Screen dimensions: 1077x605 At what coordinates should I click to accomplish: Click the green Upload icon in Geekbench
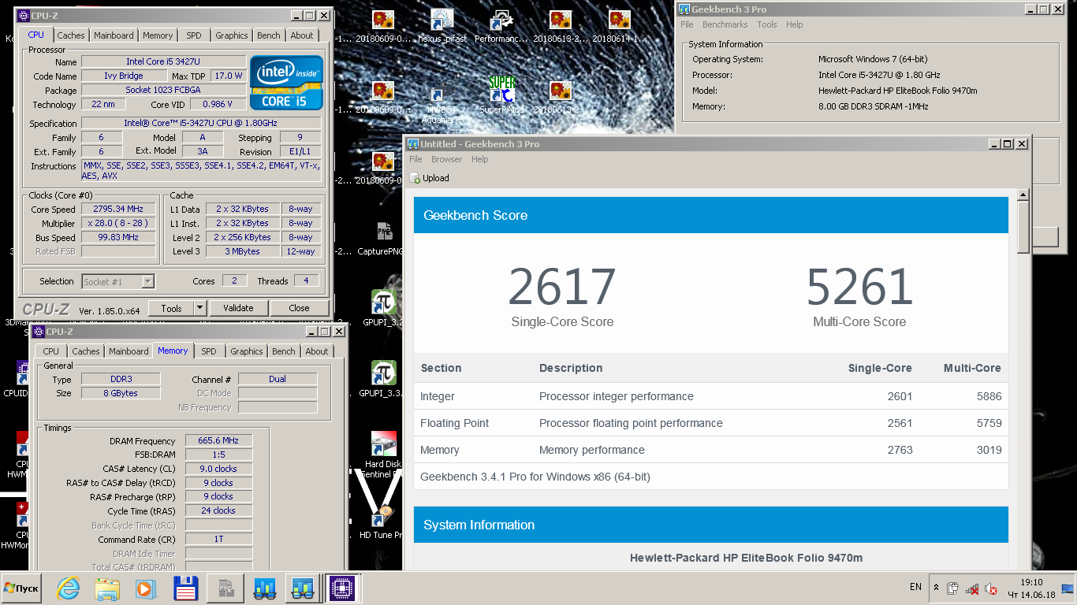[x=416, y=179]
